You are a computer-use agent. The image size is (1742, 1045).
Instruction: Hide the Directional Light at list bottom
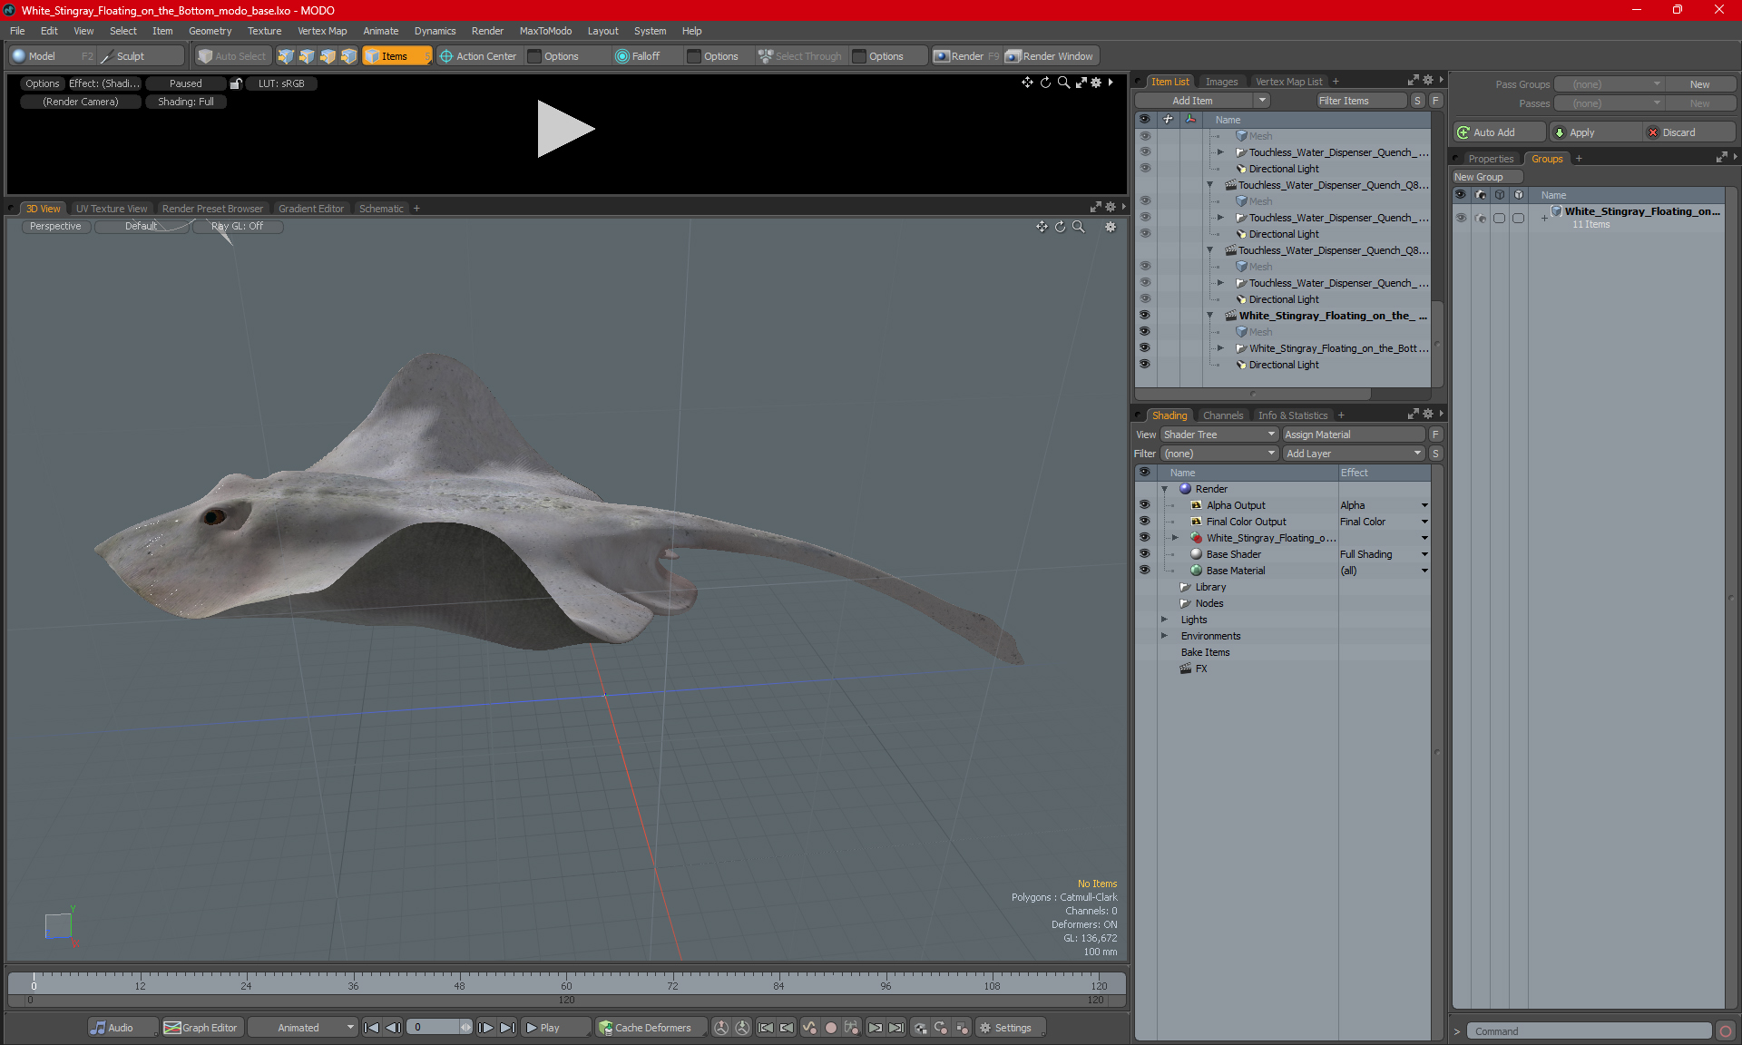click(x=1144, y=365)
